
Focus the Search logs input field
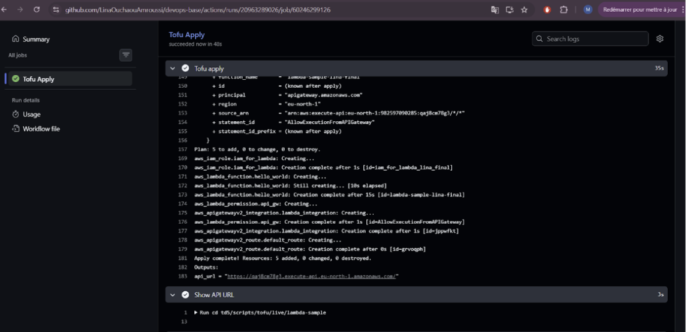[x=590, y=39]
